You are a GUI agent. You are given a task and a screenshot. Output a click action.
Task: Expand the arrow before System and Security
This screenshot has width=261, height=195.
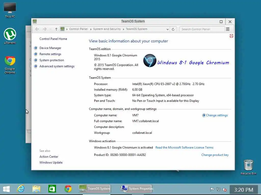(x=91, y=29)
